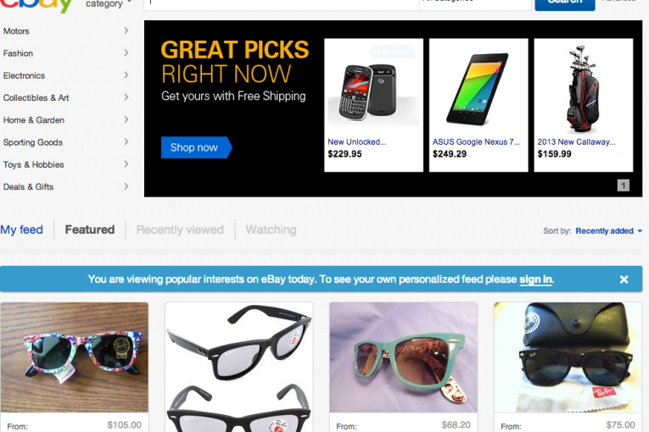
Task: Open the Watching tab
Action: pyautogui.click(x=271, y=230)
